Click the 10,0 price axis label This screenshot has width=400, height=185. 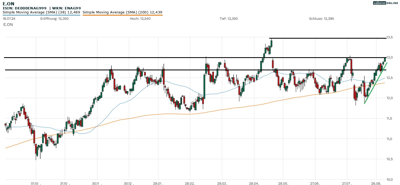point(390,179)
